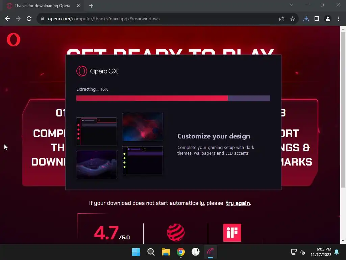
Task: Share this page via share icon
Action: pos(281,19)
